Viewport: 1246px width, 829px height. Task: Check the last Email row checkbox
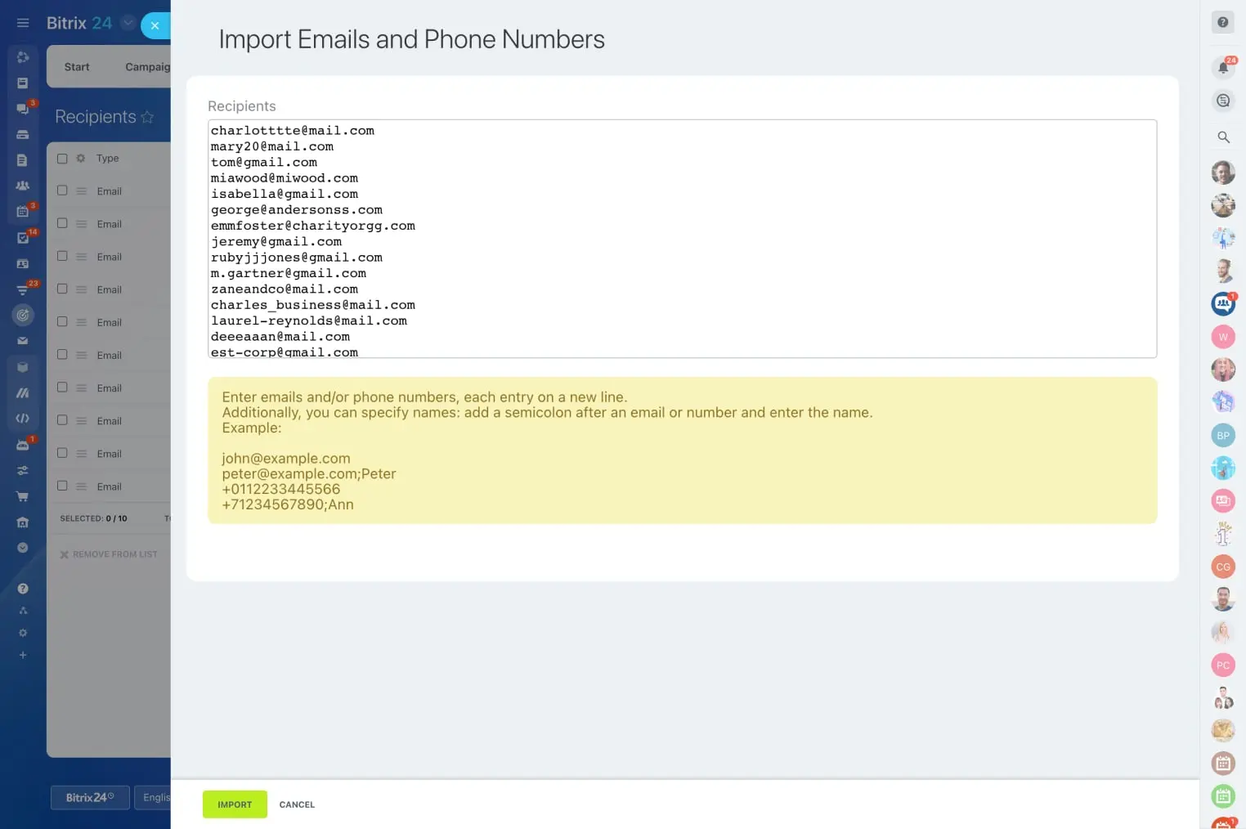coord(62,486)
